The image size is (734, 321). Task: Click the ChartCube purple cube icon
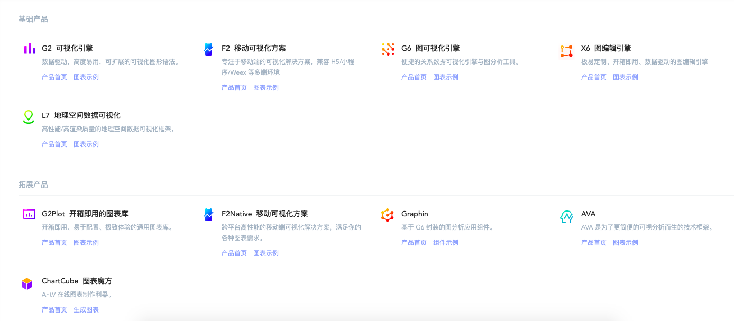[27, 283]
